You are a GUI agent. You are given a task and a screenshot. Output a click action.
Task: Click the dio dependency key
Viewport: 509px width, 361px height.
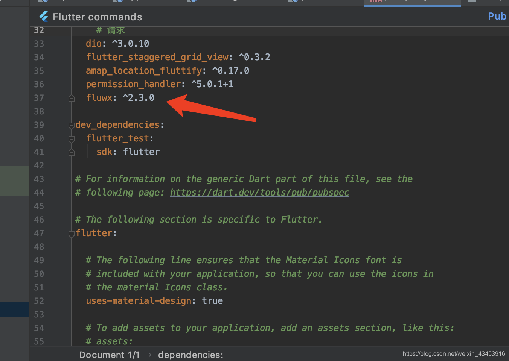[x=94, y=44]
